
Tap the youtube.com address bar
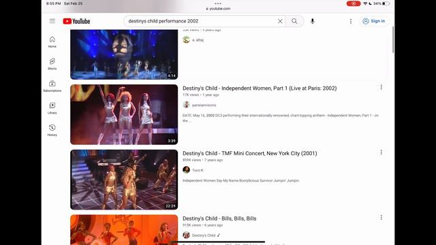[x=218, y=9]
